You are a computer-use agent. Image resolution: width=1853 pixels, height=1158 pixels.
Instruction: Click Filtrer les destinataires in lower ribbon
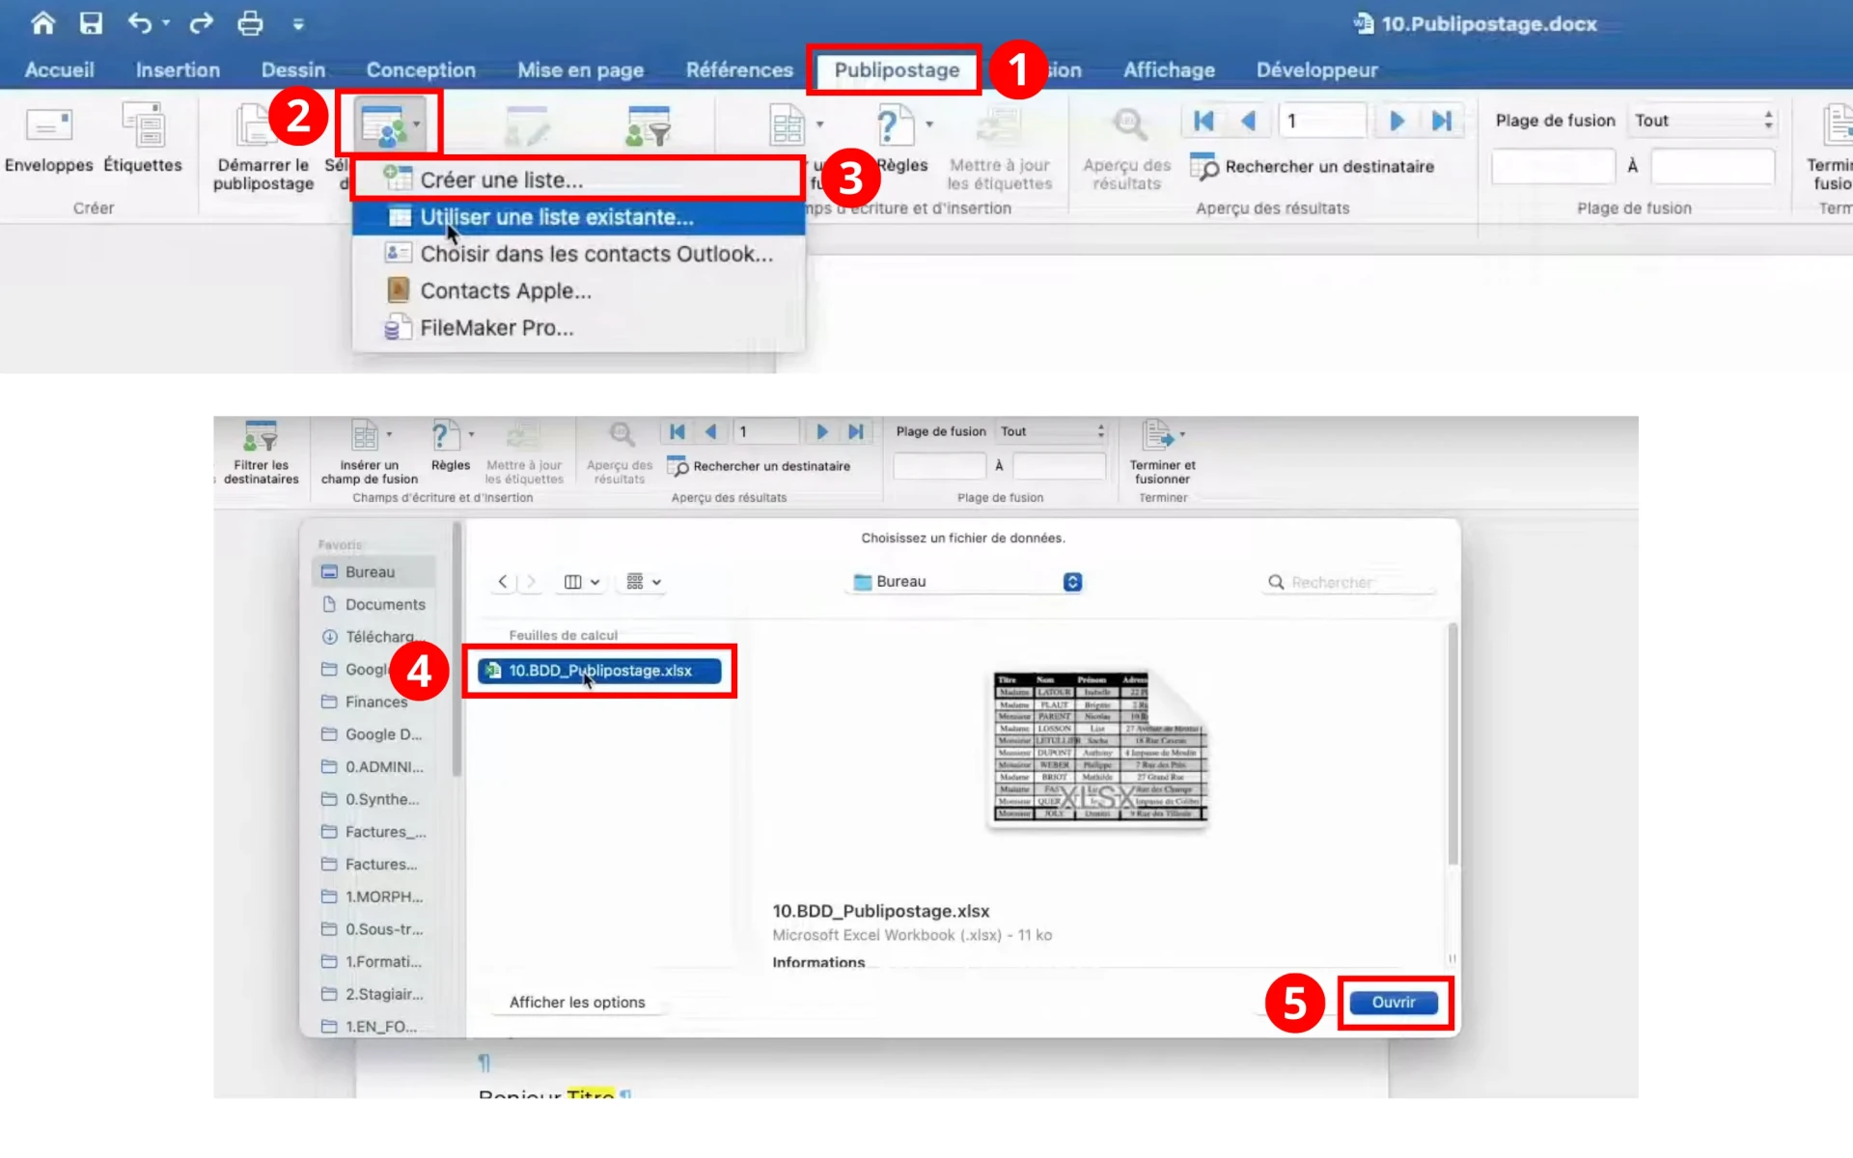(261, 453)
